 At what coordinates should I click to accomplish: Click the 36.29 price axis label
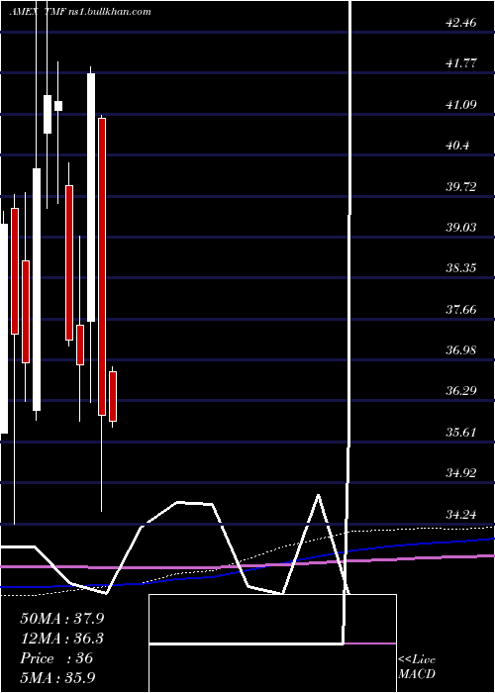point(461,391)
